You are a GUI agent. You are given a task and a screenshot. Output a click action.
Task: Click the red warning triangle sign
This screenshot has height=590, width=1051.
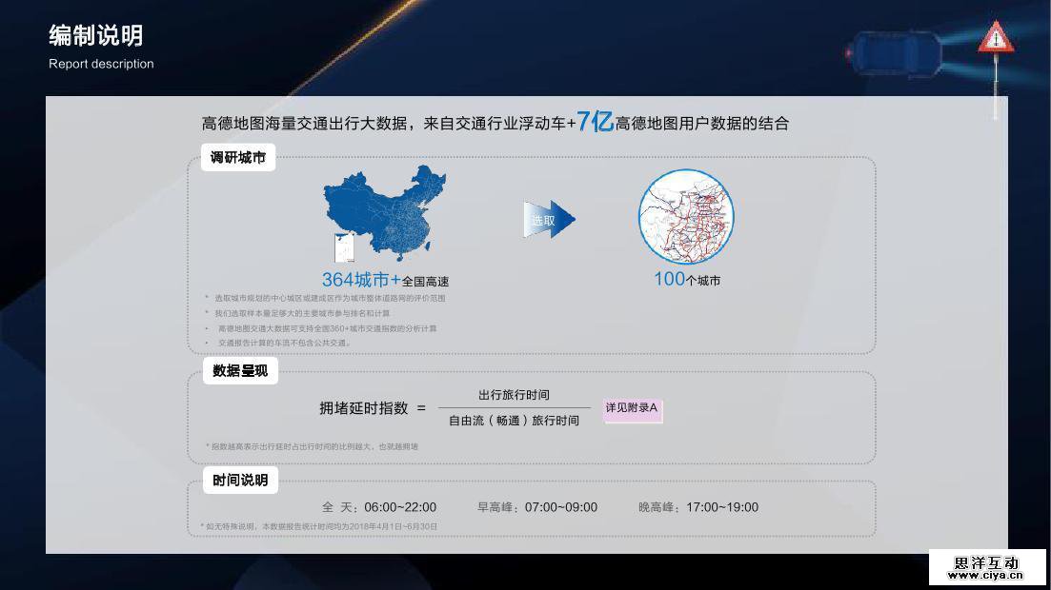pyautogui.click(x=996, y=39)
